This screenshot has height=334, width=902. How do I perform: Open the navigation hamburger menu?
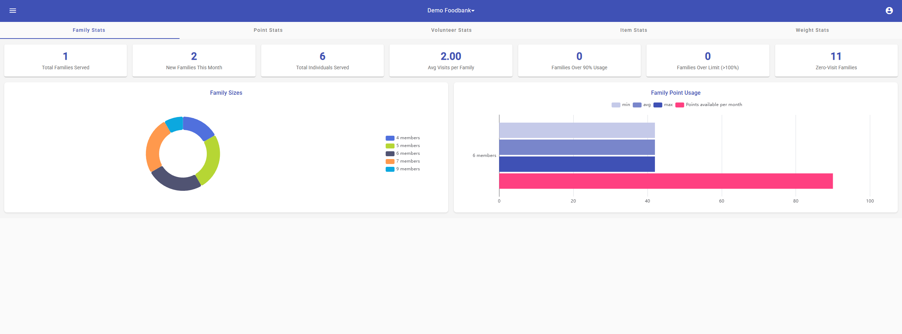tap(13, 11)
